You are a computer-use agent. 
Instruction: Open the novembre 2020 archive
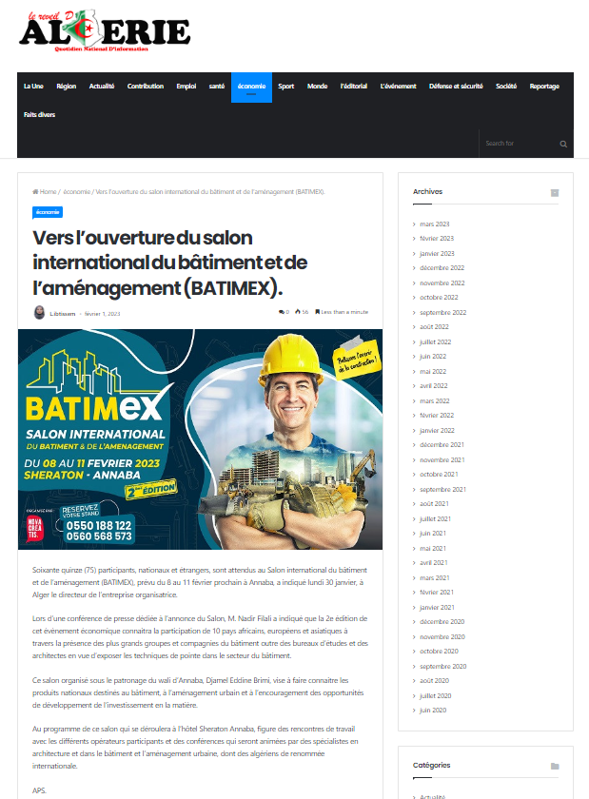pyautogui.click(x=442, y=638)
